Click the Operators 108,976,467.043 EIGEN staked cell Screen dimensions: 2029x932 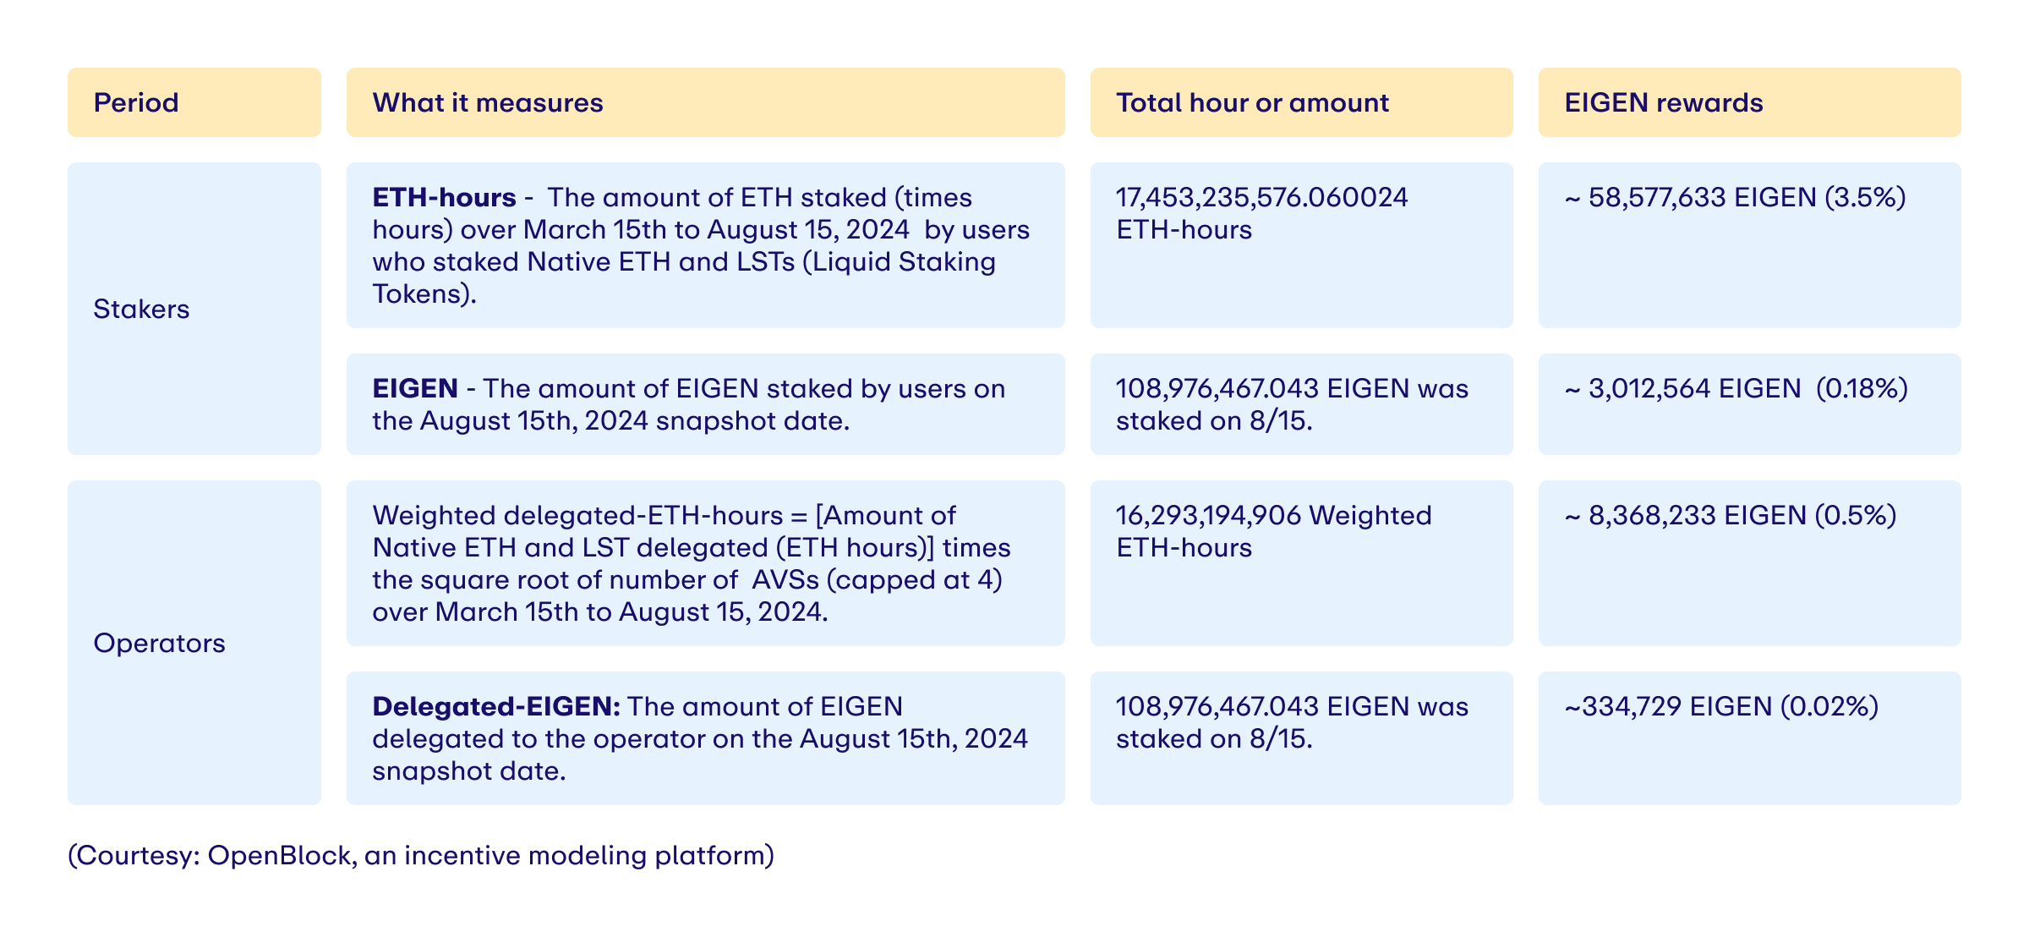(1302, 738)
